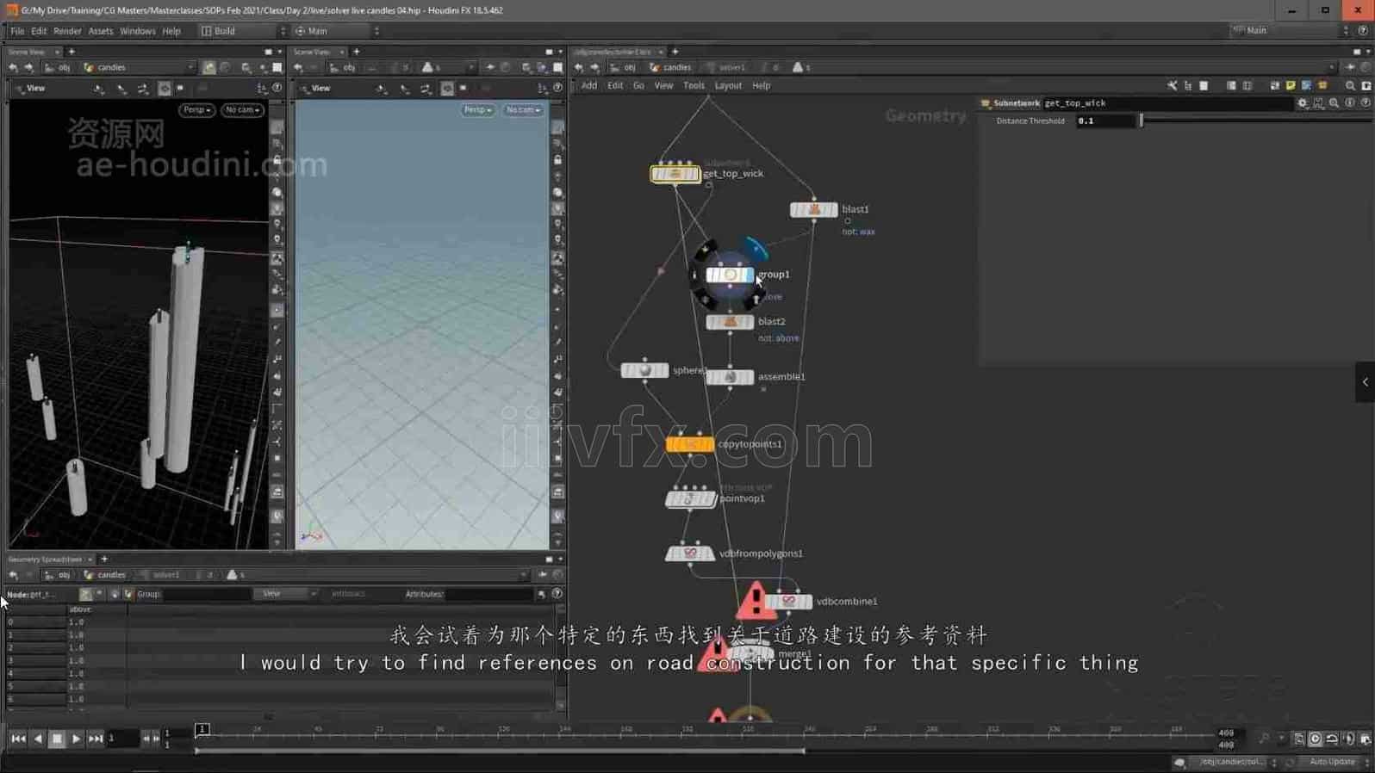Open the Persp dropdown in left viewport

tap(196, 110)
